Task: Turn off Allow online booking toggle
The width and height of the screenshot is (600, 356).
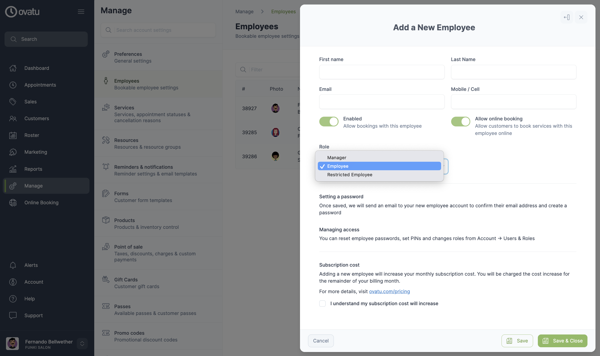Action: tap(461, 122)
